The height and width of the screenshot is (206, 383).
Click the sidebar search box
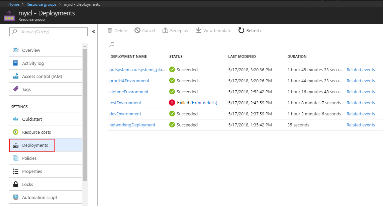[x=48, y=31]
